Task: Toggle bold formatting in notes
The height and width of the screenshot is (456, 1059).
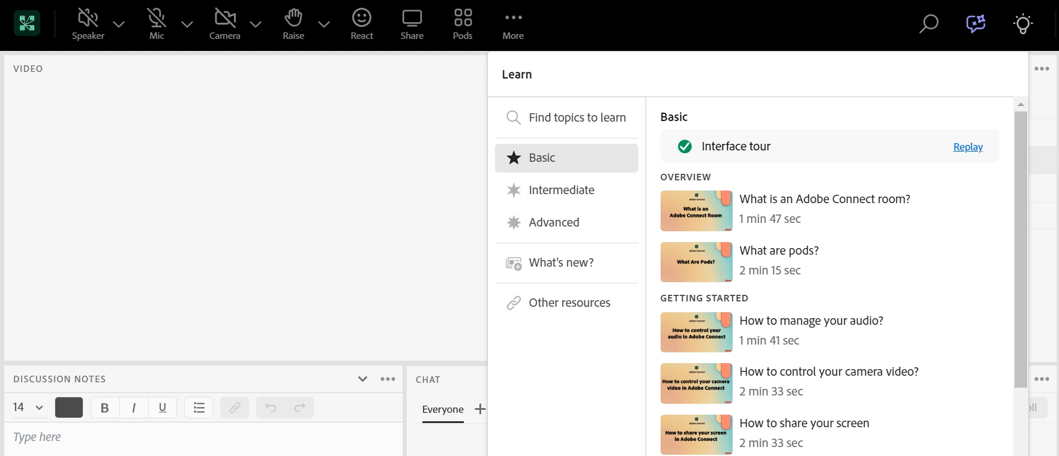Action: click(x=105, y=407)
